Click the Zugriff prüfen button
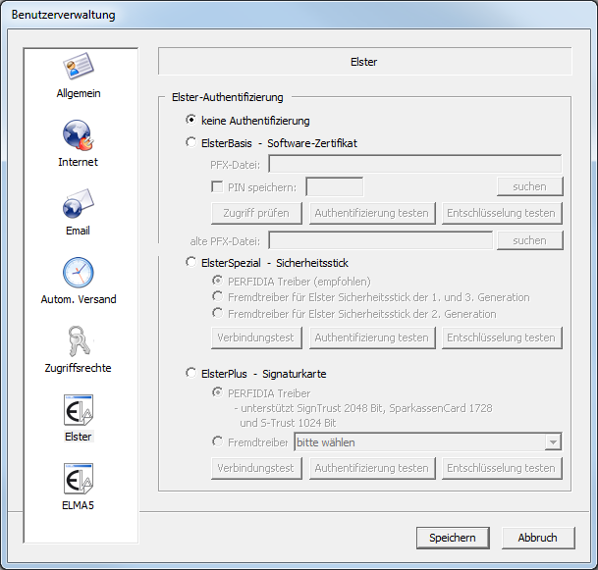This screenshot has height=570, width=598. (x=256, y=213)
